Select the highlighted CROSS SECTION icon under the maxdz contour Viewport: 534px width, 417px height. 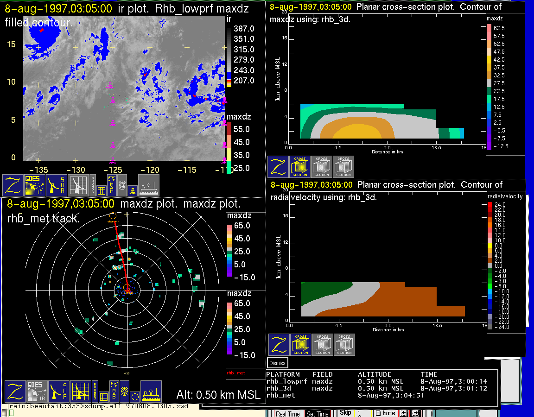pos(299,167)
